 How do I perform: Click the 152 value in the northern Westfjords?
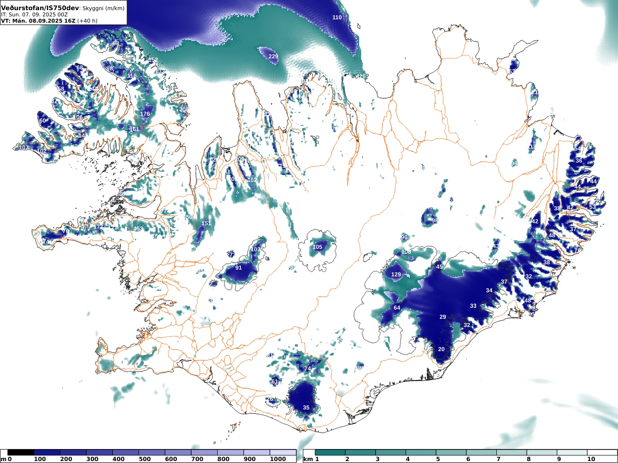pyautogui.click(x=153, y=60)
